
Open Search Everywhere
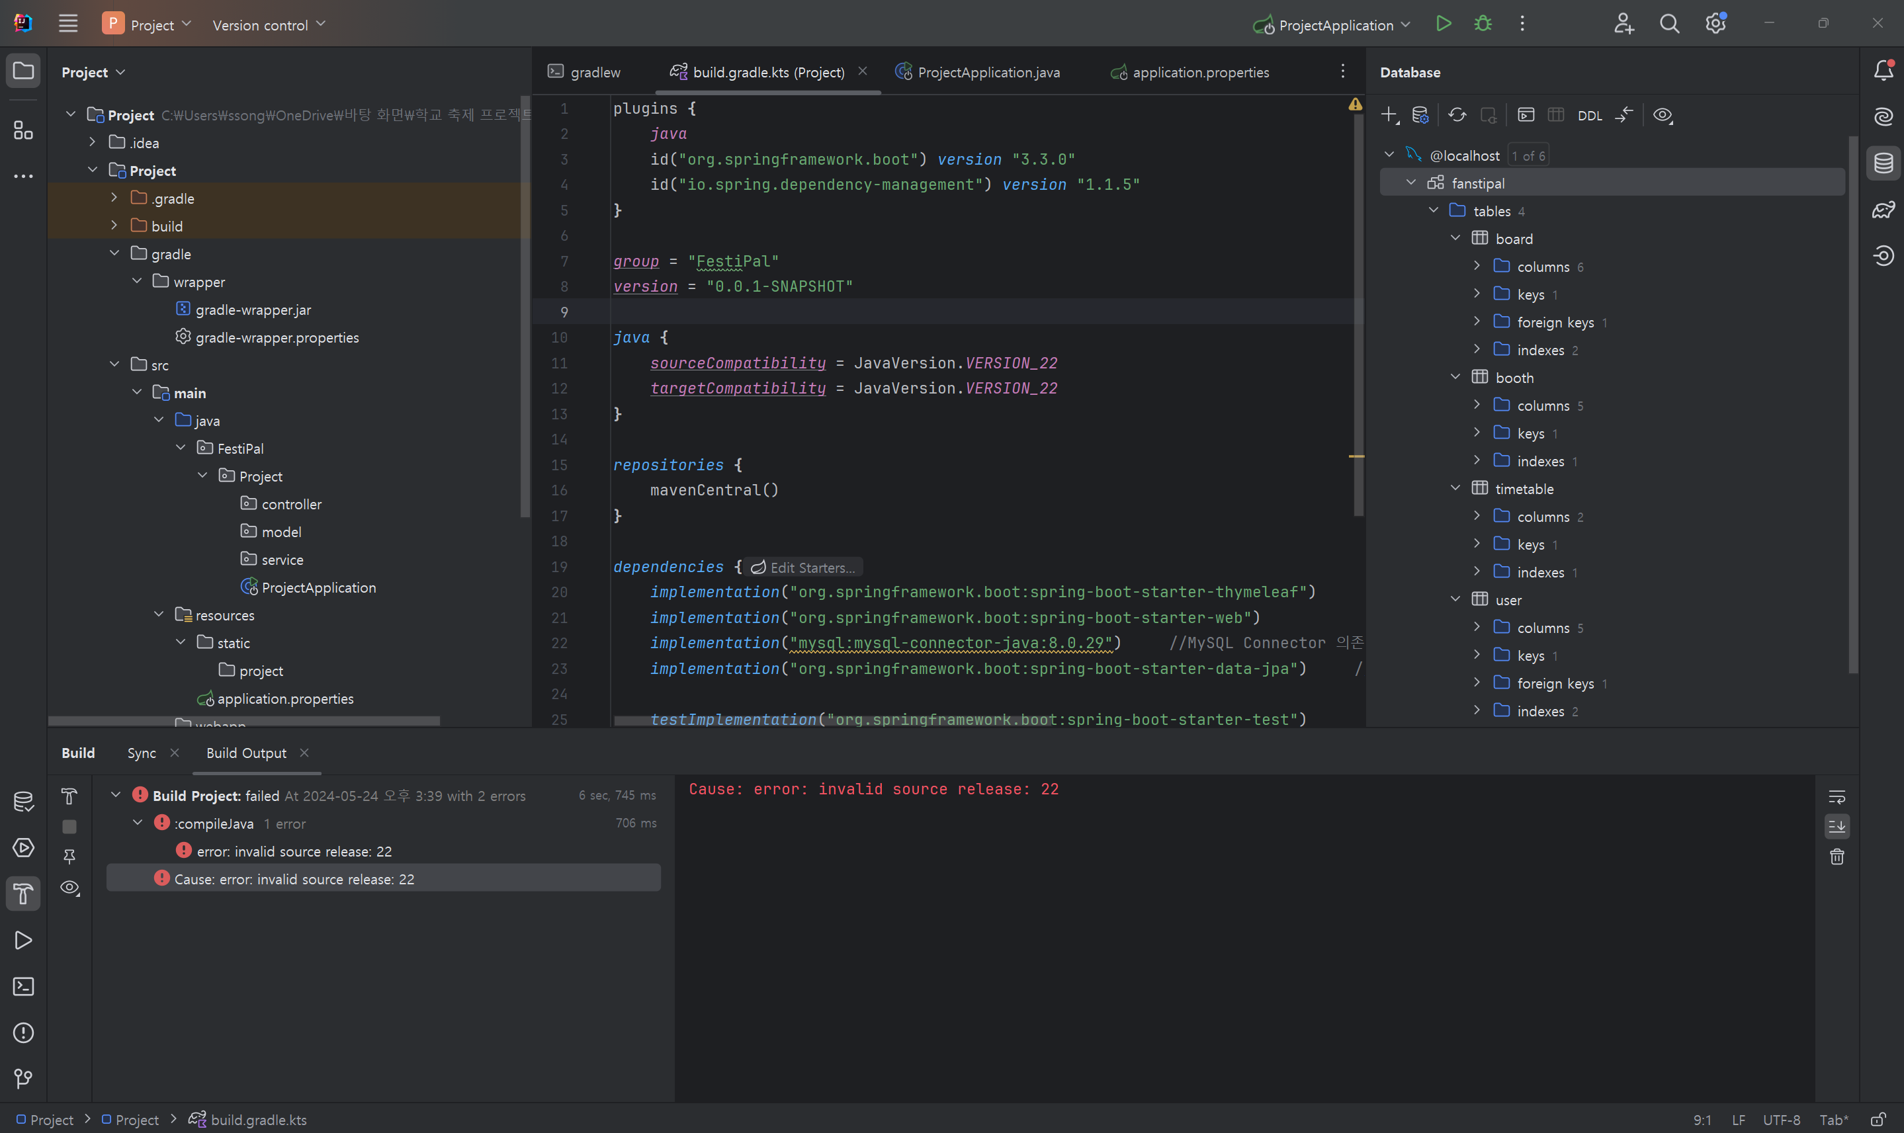[1669, 24]
